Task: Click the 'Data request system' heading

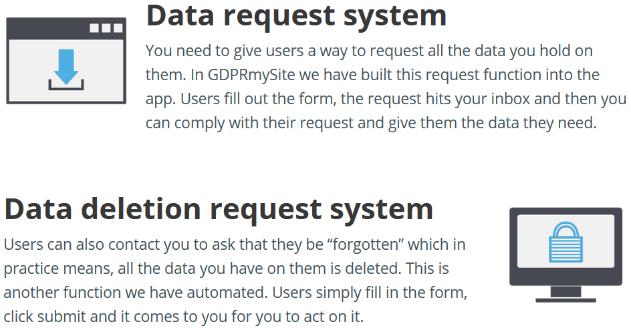Action: click(296, 15)
